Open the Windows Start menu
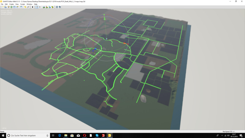The image size is (245, 138). coord(3,135)
